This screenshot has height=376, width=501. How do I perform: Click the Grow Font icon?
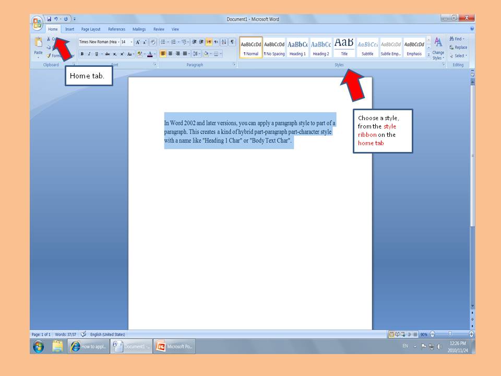click(x=138, y=42)
